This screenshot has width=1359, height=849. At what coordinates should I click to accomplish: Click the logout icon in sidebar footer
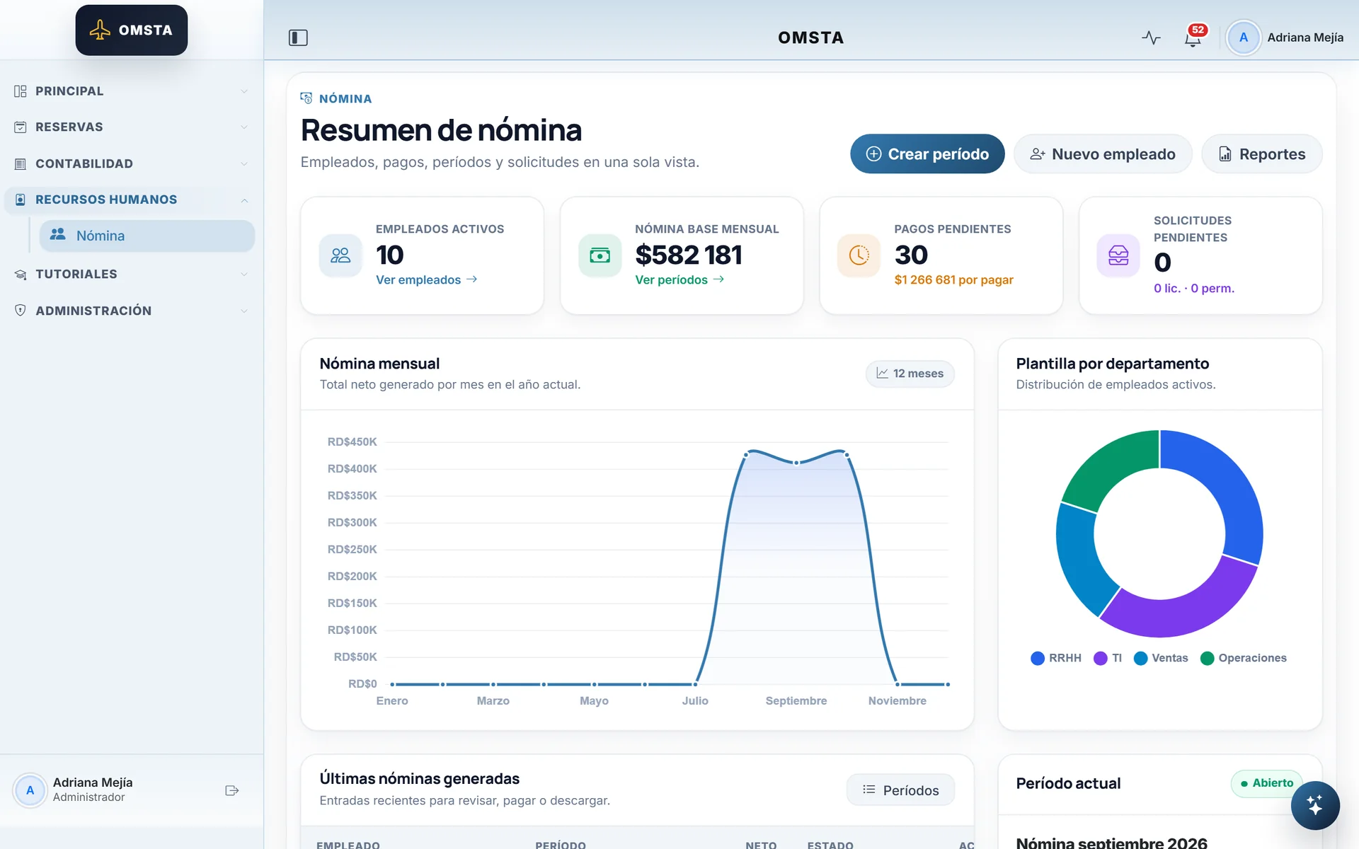click(231, 790)
